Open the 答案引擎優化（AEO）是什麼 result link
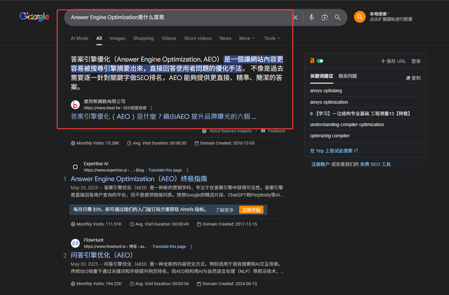This screenshot has width=449, height=295. pos(163,117)
